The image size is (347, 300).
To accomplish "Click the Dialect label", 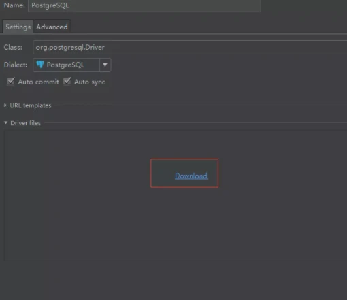I will point(16,65).
